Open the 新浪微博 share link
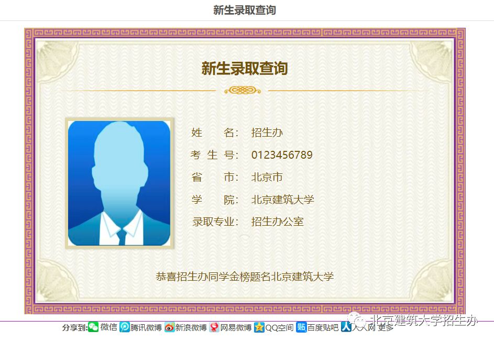This screenshot has width=494, height=342. click(191, 327)
